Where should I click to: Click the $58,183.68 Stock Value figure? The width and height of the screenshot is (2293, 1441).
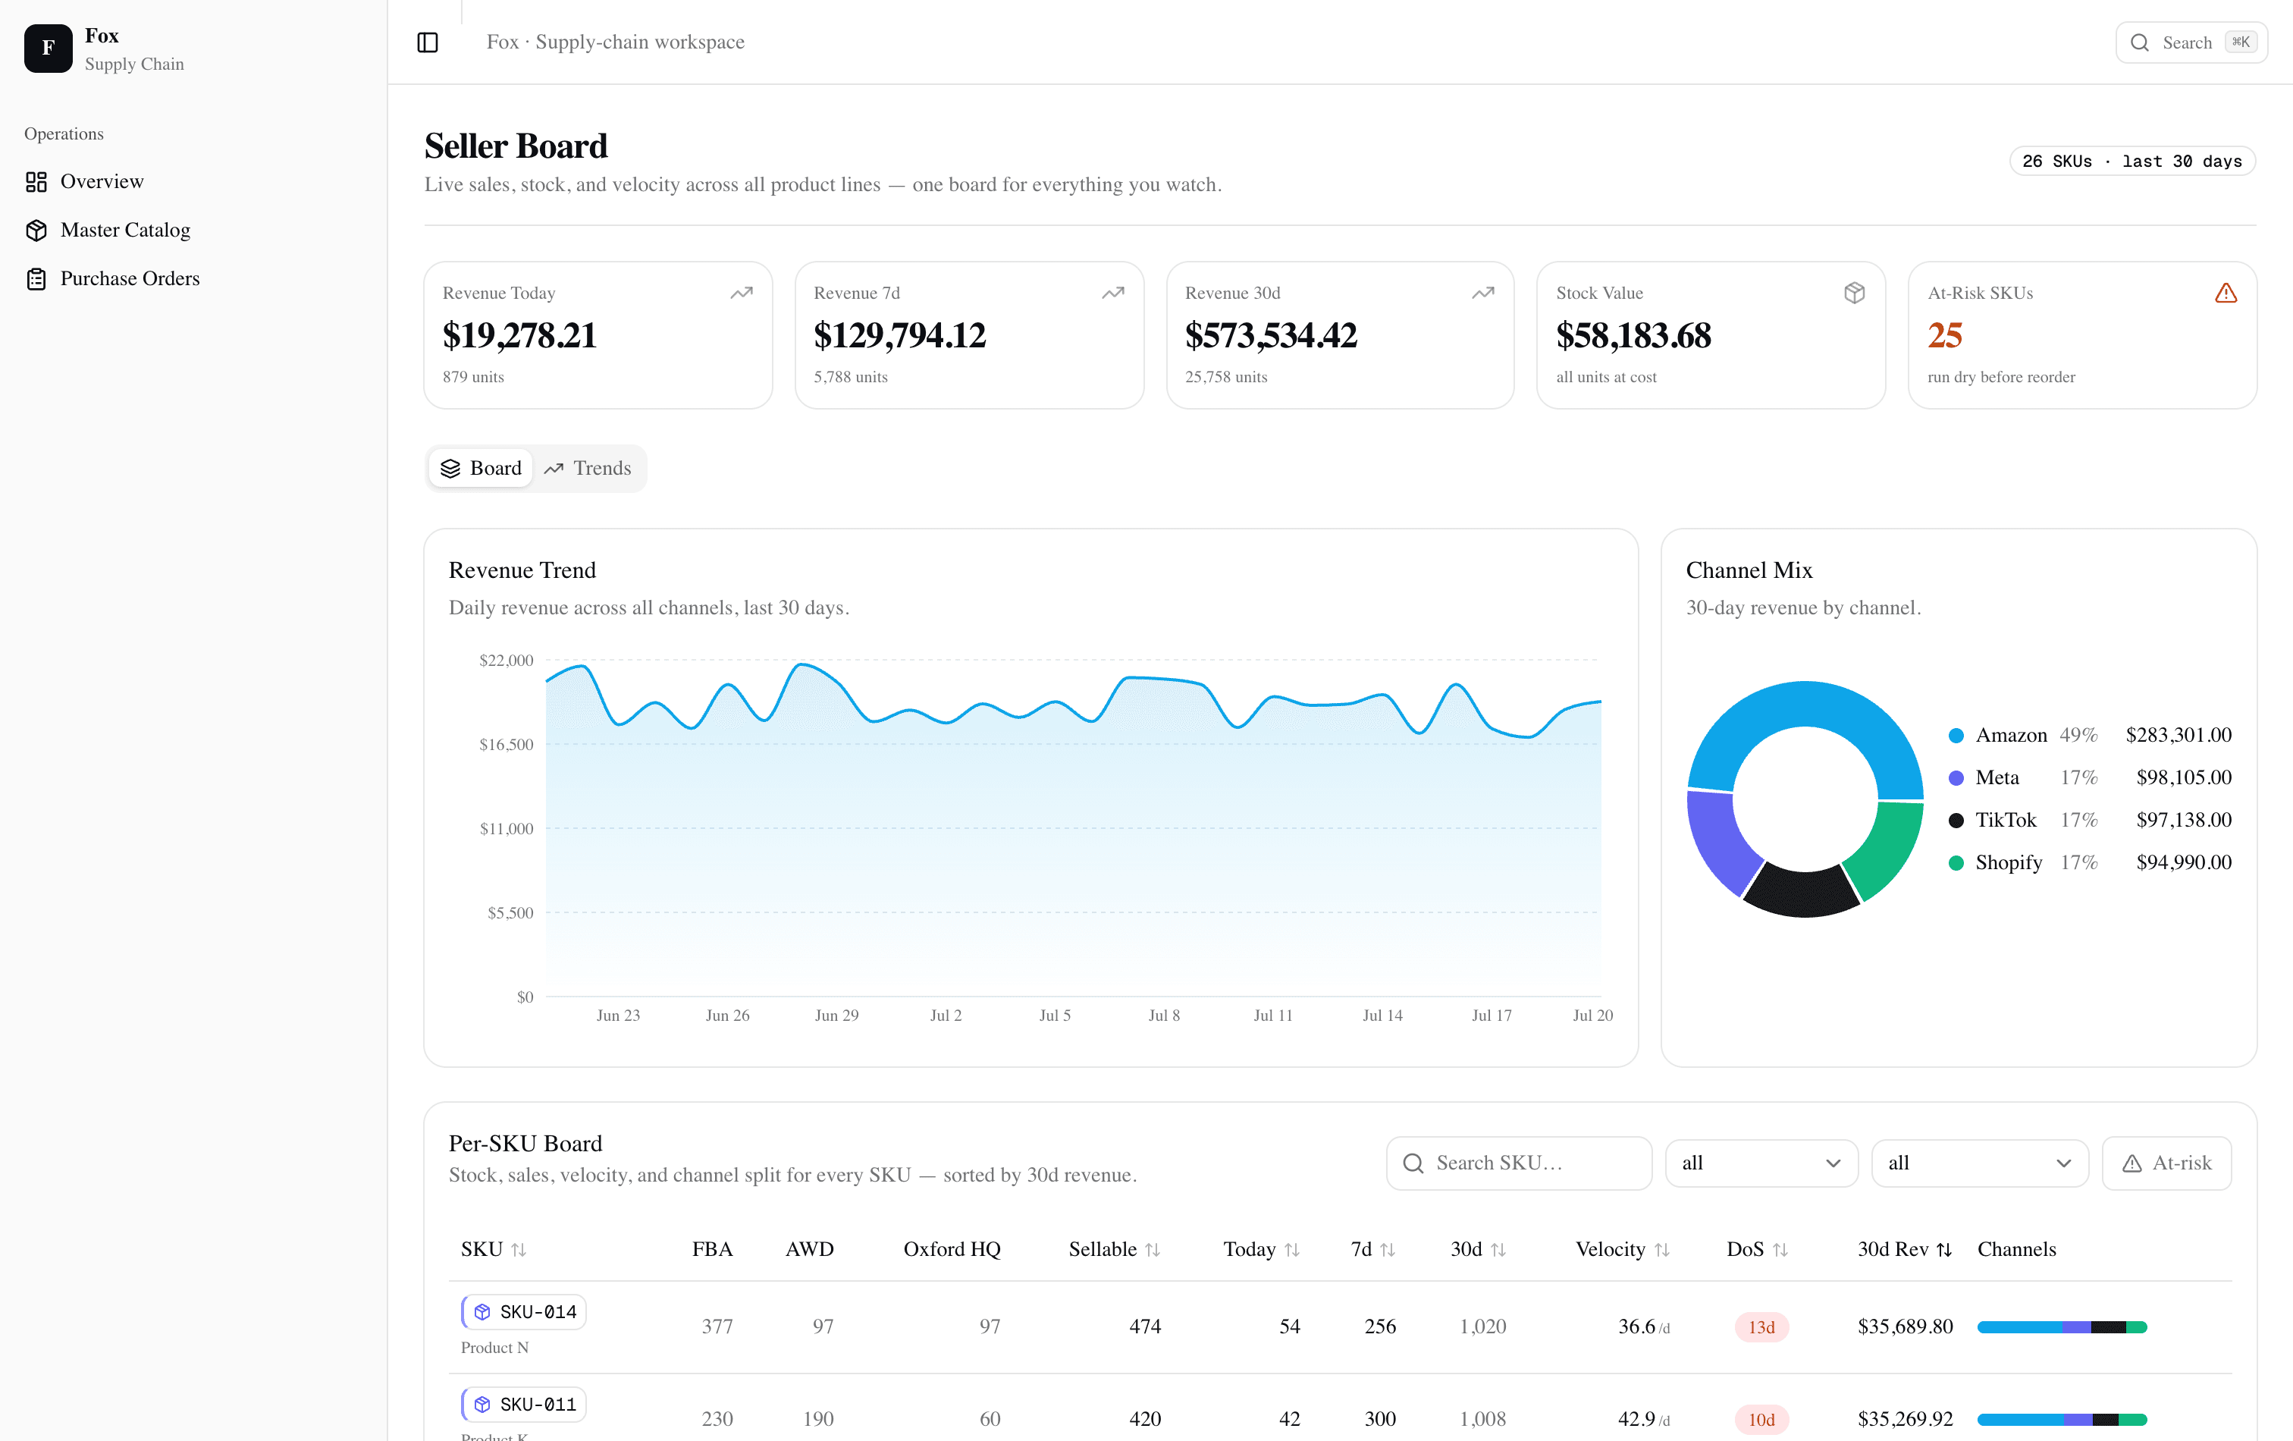pos(1634,335)
